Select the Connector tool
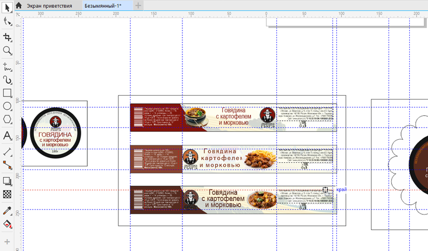This screenshot has height=251, width=428. tap(7, 165)
